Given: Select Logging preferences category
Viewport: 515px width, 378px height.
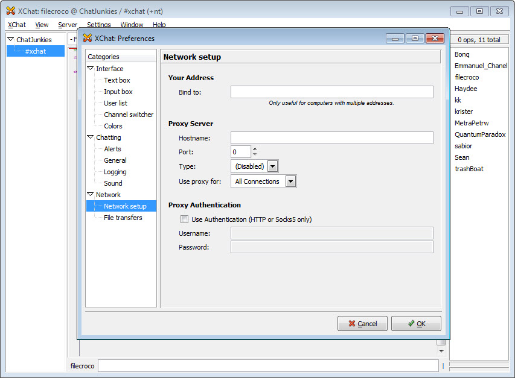Looking at the screenshot, I should (x=115, y=172).
